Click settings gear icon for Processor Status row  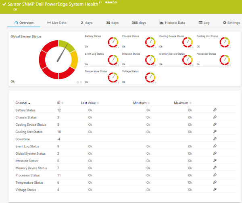coord(215,175)
